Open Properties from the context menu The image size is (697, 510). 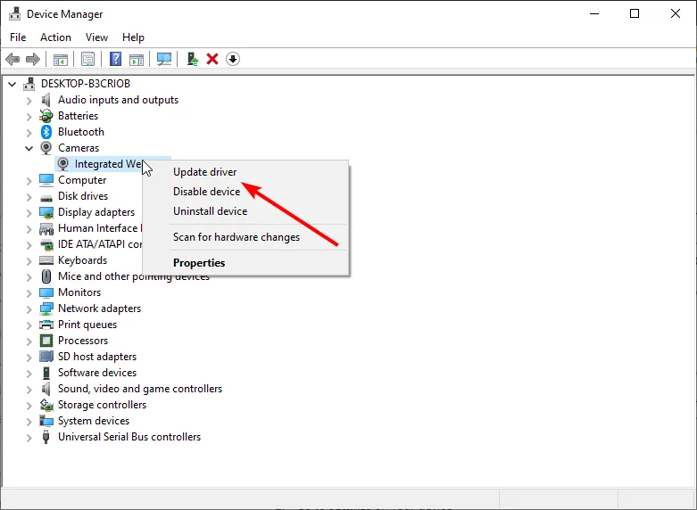(x=199, y=263)
